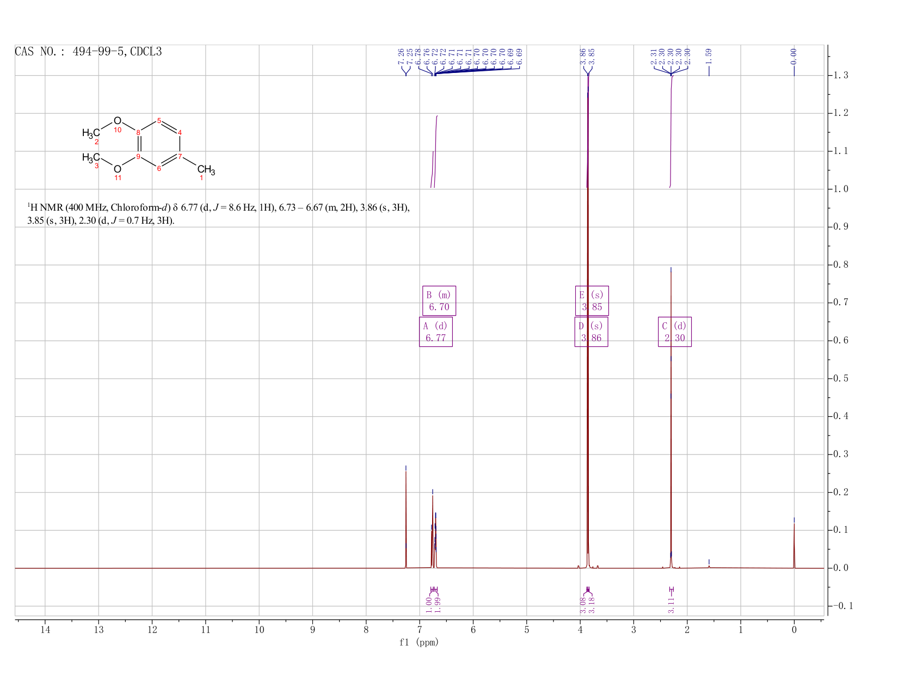Click the aromatic doublet peak at 6.77 ppm
This screenshot has height=694, width=898.
pos(433,531)
